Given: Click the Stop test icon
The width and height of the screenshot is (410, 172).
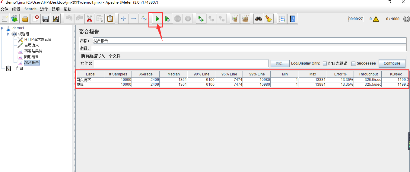Looking at the screenshot, I should click(x=178, y=19).
